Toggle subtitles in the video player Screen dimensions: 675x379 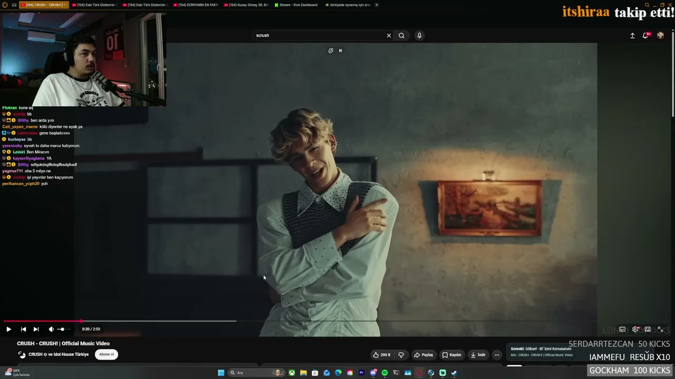tap(623, 330)
